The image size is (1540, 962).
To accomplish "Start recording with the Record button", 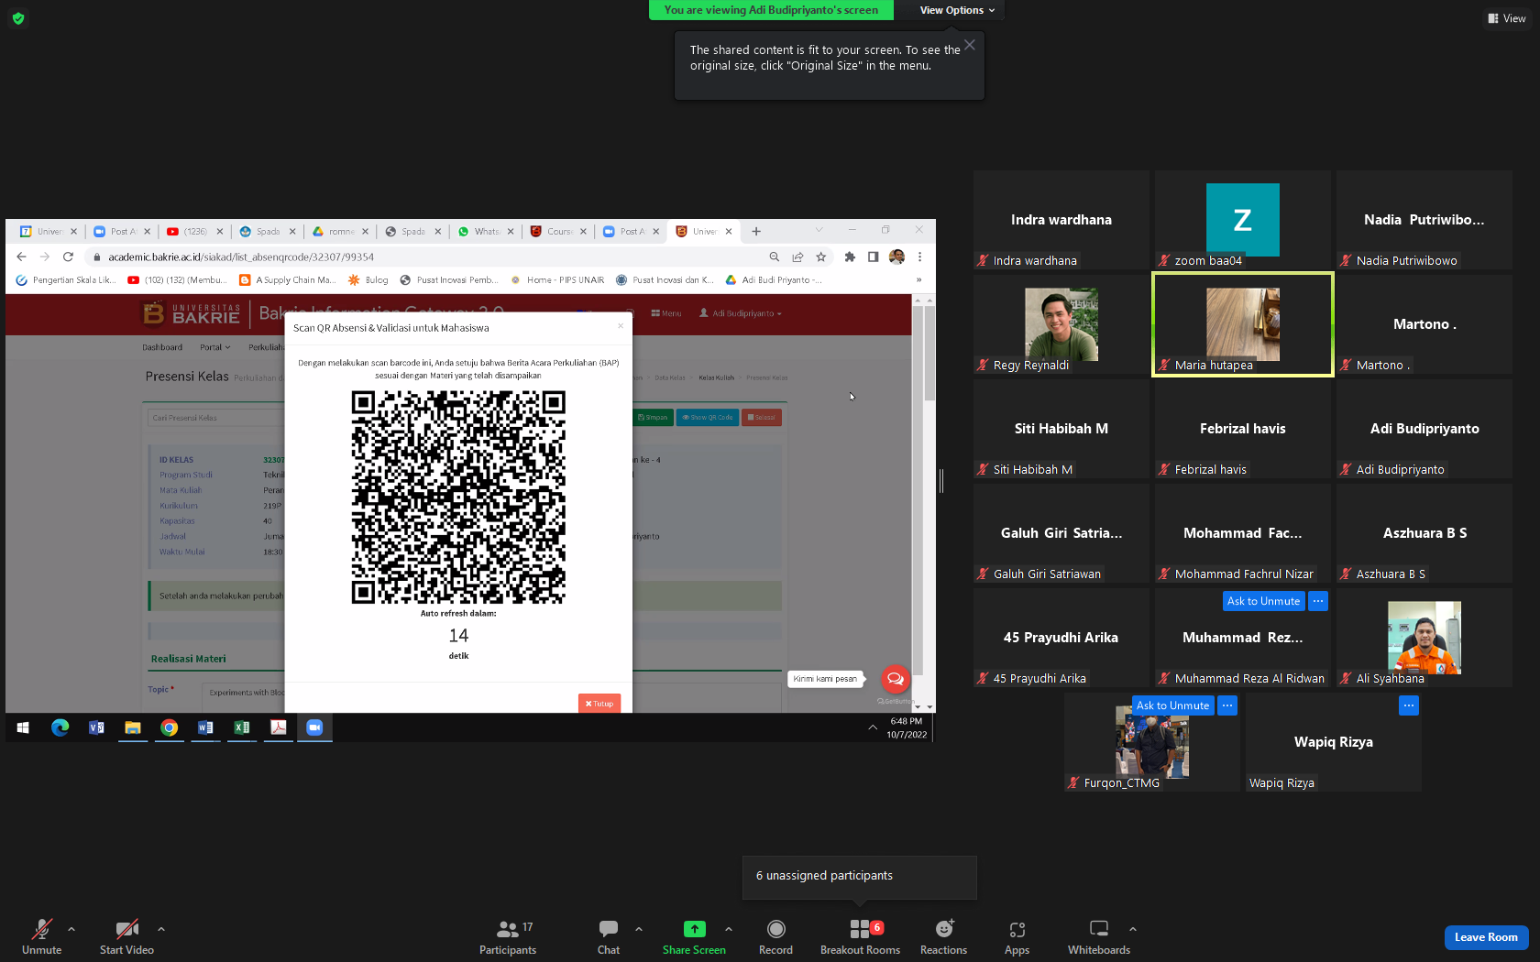I will click(x=775, y=936).
